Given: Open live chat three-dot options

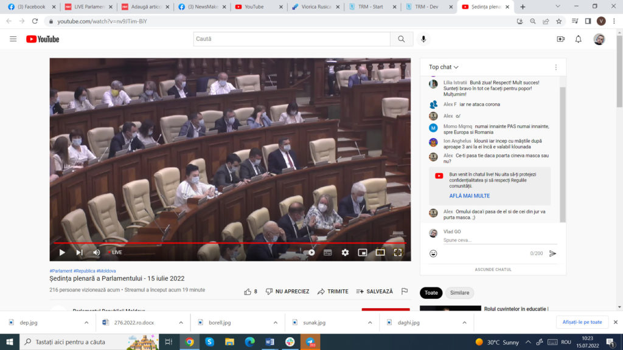Looking at the screenshot, I should click(x=556, y=67).
